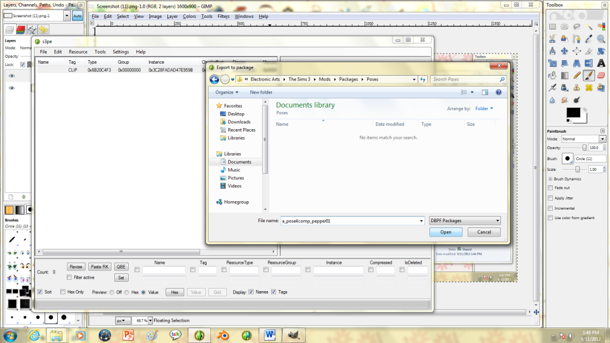Select the Preview Off radio button
610x343 pixels.
tap(112, 292)
